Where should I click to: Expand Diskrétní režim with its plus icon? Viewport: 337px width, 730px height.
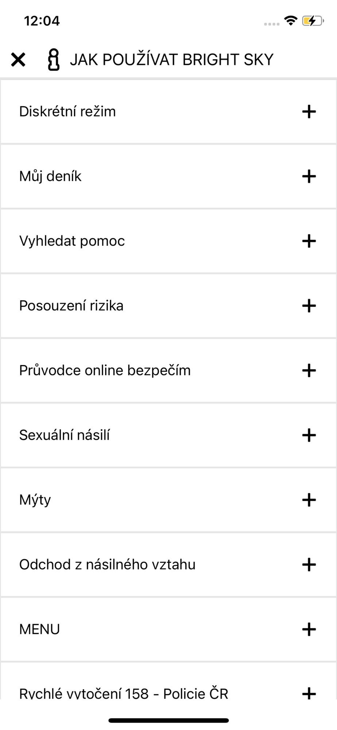(309, 112)
